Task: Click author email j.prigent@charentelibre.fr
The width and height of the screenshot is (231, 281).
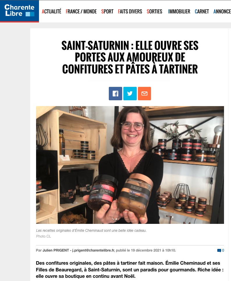Action: (93, 250)
